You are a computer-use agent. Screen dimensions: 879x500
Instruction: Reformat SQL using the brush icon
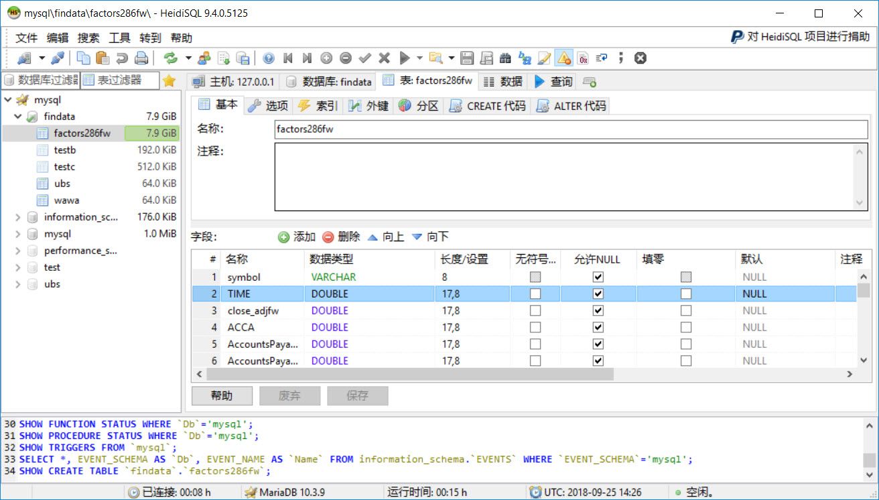tap(543, 58)
